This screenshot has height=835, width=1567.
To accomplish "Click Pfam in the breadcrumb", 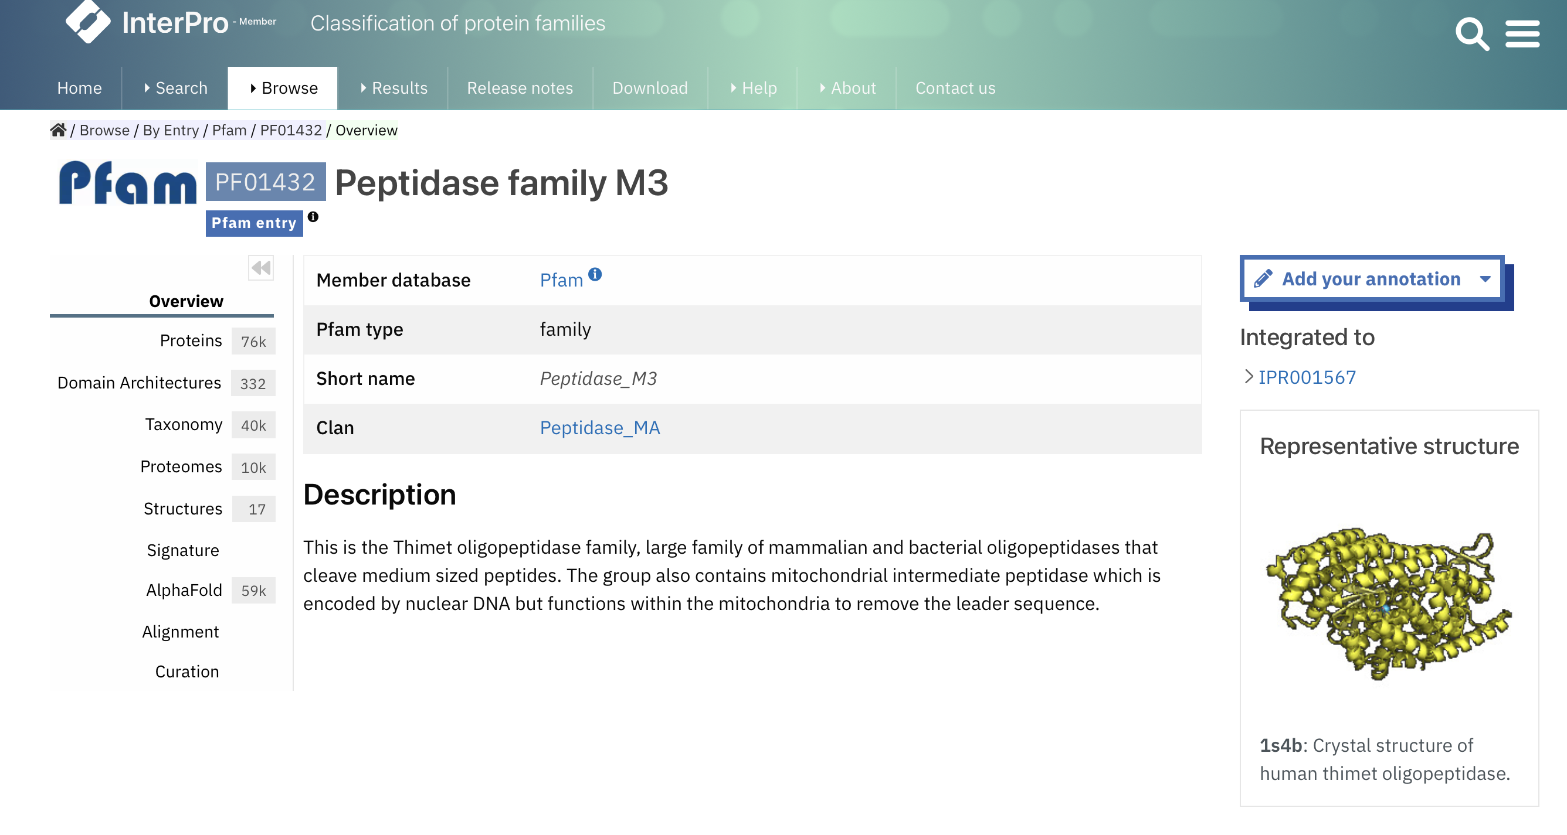I will click(229, 130).
